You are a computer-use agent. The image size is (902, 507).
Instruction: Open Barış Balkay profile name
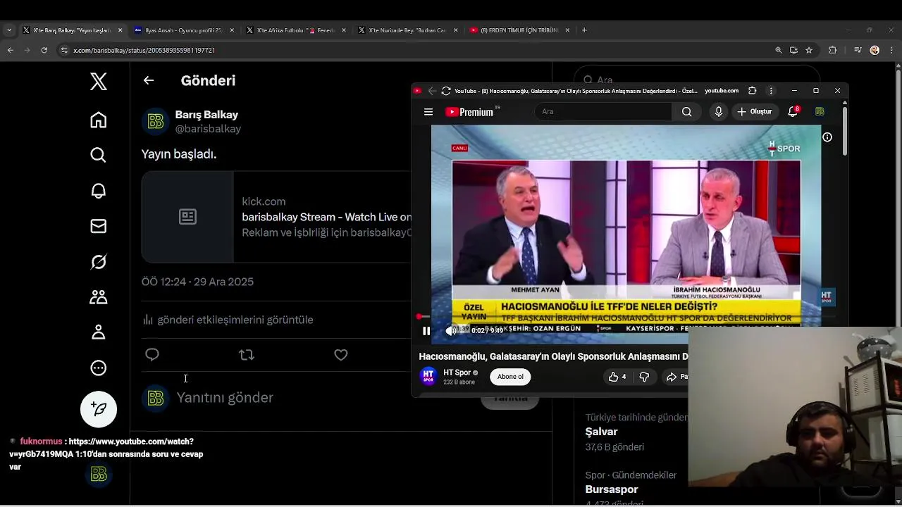(x=206, y=115)
